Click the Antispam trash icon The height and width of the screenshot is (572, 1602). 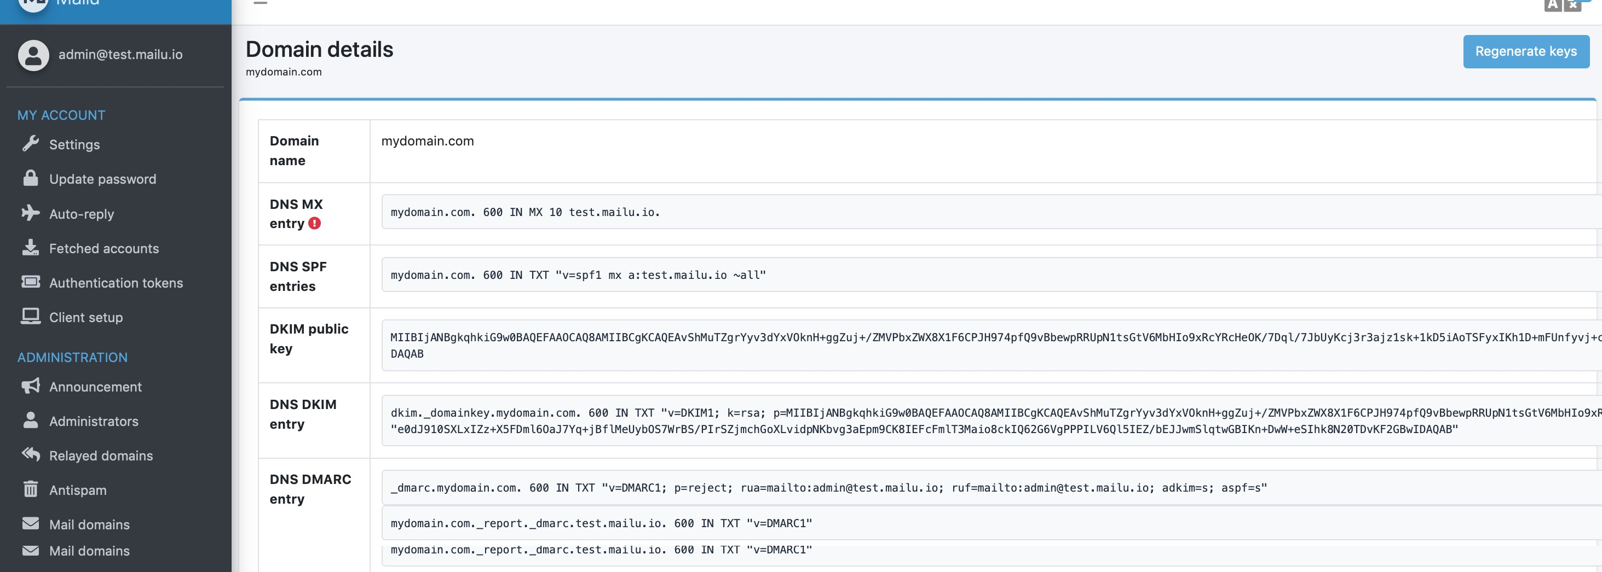tap(31, 489)
